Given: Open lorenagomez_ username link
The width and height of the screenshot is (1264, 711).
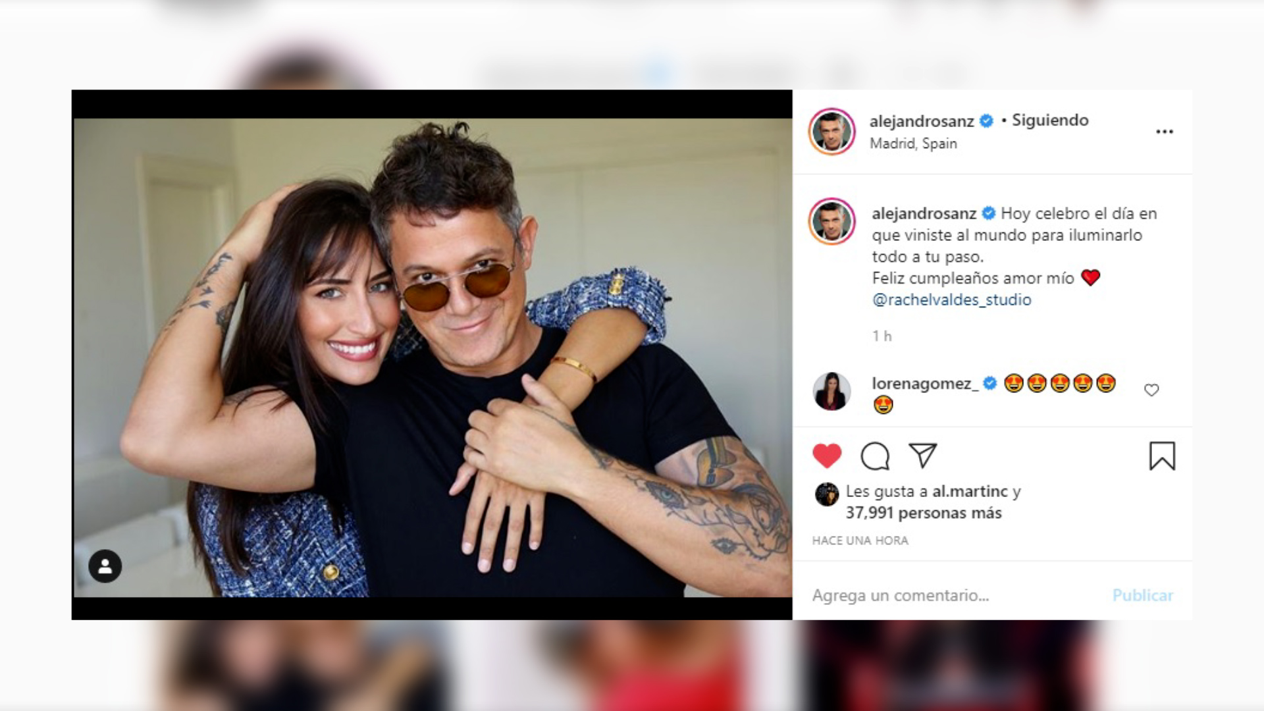Looking at the screenshot, I should point(925,384).
